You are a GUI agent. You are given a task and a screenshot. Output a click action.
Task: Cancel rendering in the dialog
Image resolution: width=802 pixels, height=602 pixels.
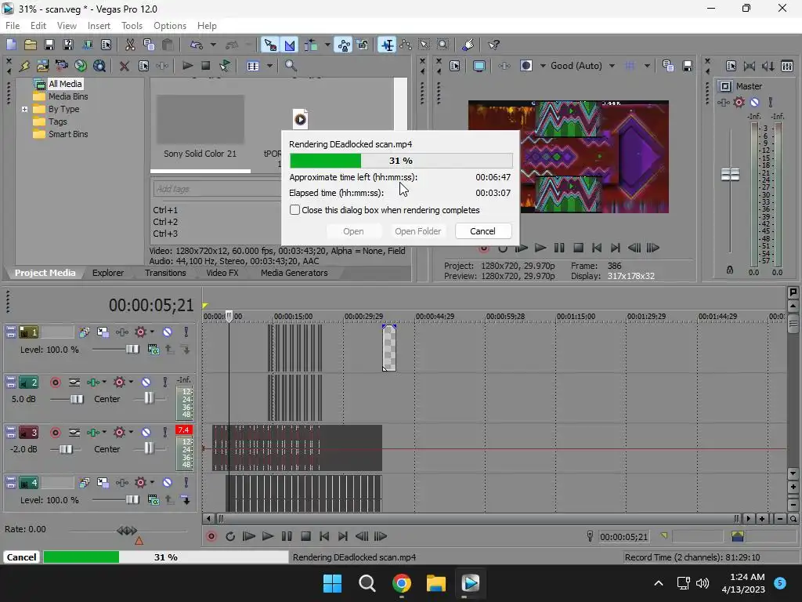tap(482, 231)
